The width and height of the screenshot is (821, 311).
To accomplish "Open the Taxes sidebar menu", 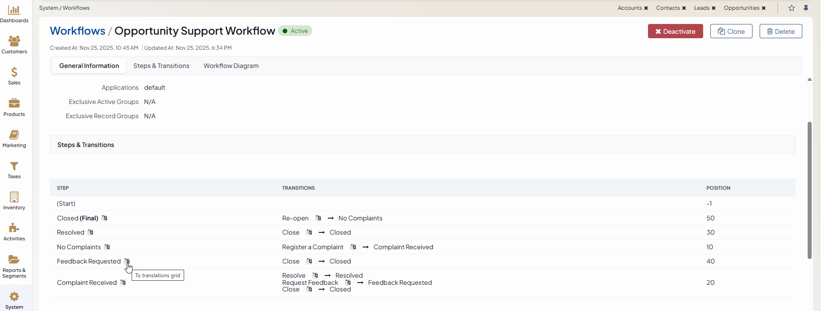I will (14, 170).
